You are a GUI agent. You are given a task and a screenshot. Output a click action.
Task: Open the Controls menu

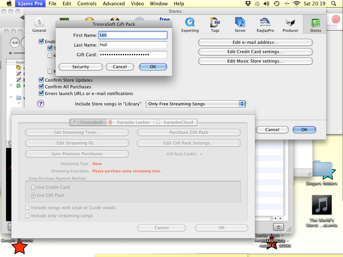pos(87,4)
